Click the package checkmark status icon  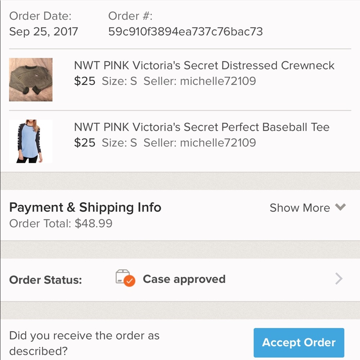[125, 278]
